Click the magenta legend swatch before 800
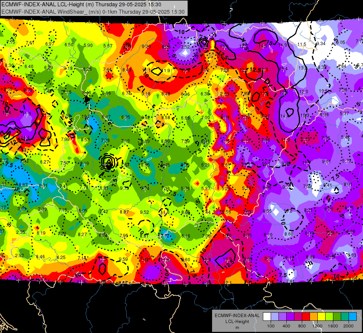The width and height of the screenshot is (363, 333). 298,317
